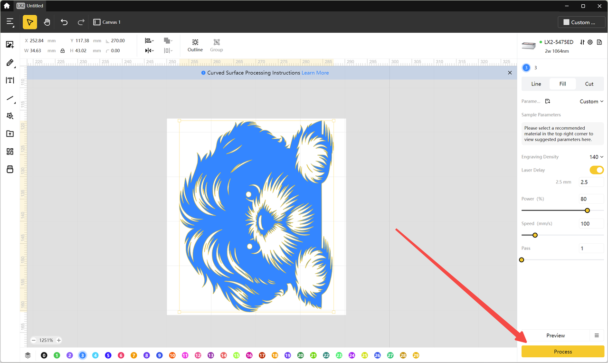Open the hamburger menu at top left
Viewport: 608px width, 363px height.
[10, 22]
